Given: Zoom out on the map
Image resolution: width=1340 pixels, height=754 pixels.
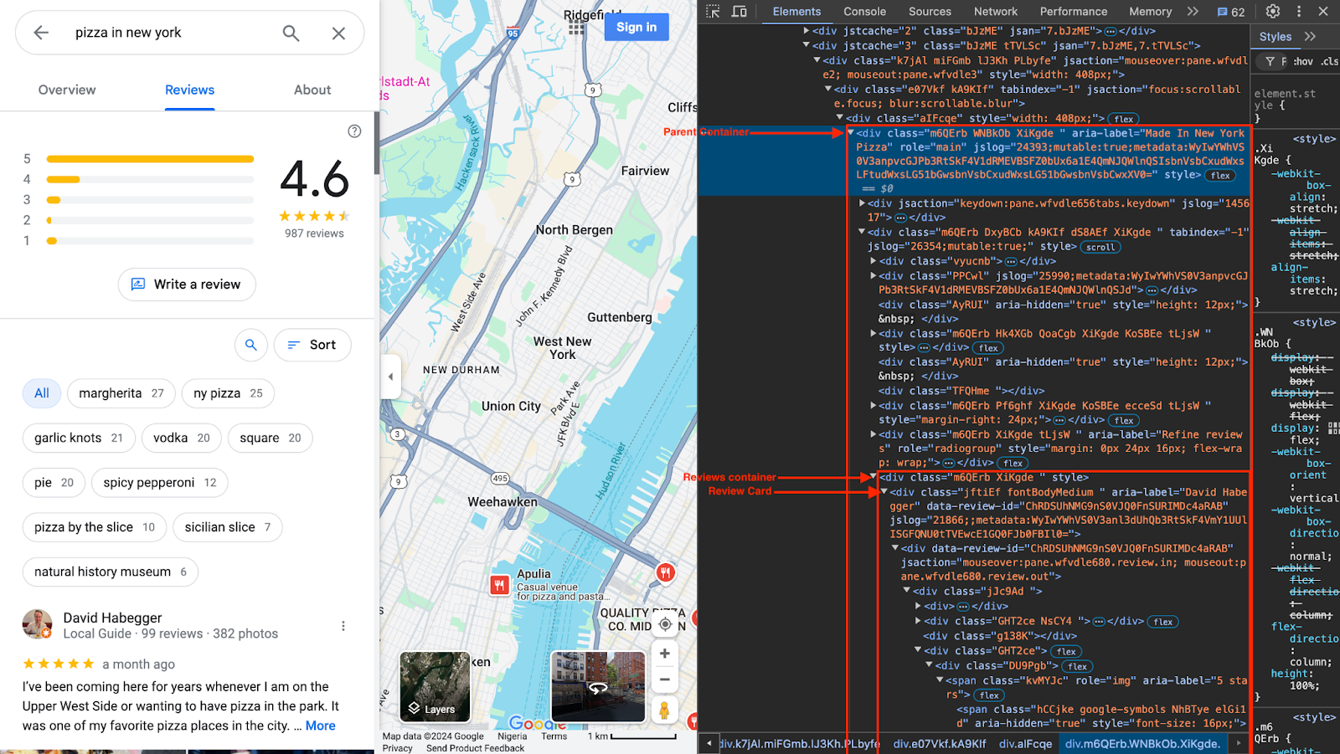Looking at the screenshot, I should 664,680.
